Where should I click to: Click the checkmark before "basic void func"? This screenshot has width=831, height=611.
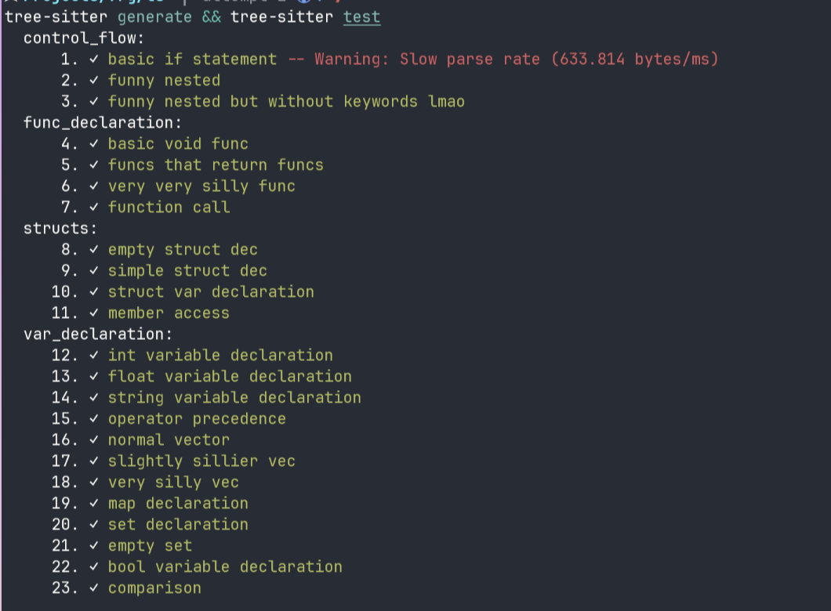tap(94, 144)
